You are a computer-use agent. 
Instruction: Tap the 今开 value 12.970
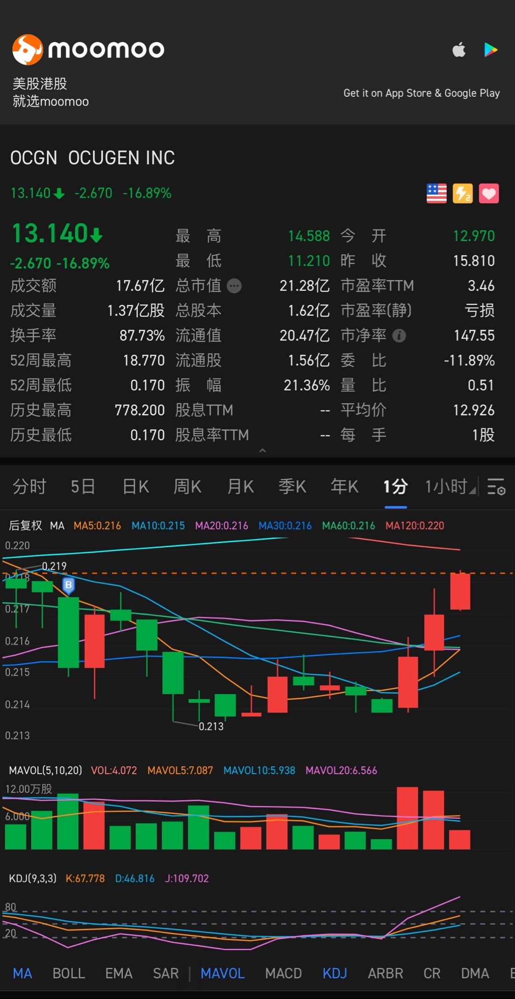474,236
